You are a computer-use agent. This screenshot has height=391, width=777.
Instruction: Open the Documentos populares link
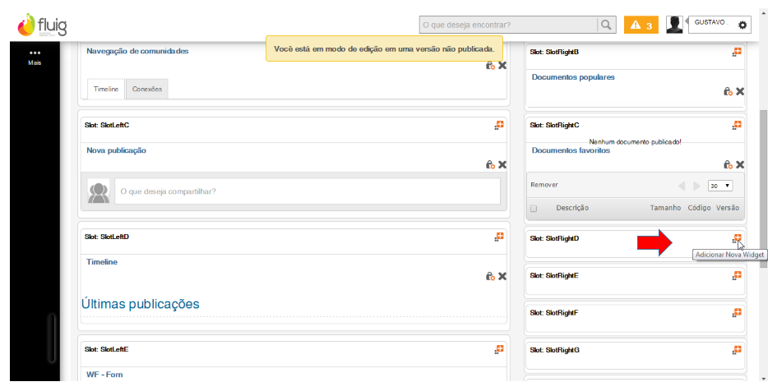pos(573,77)
